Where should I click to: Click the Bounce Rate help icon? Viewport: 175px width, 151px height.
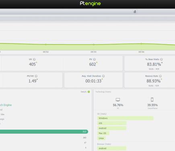coord(161,76)
